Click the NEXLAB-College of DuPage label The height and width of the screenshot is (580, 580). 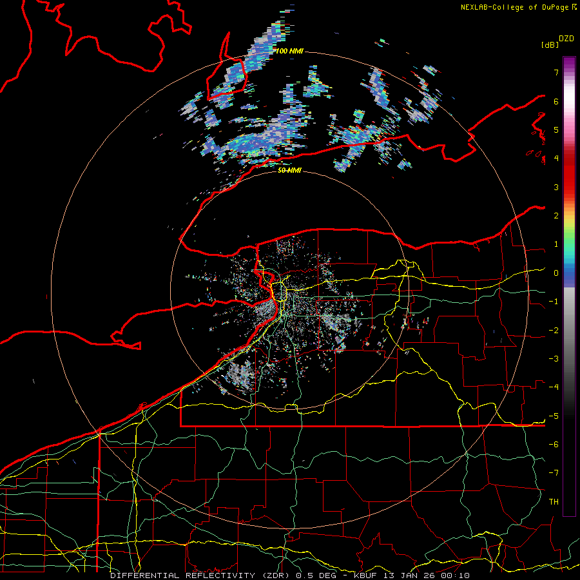pos(516,7)
